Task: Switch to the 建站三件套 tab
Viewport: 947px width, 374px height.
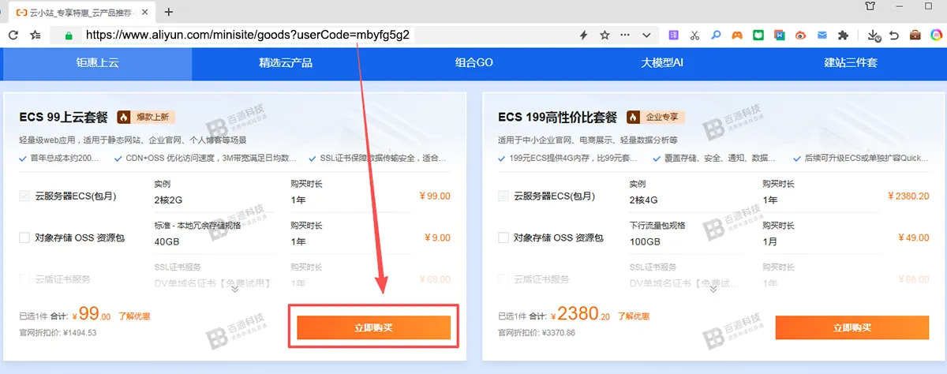Action: (x=851, y=63)
